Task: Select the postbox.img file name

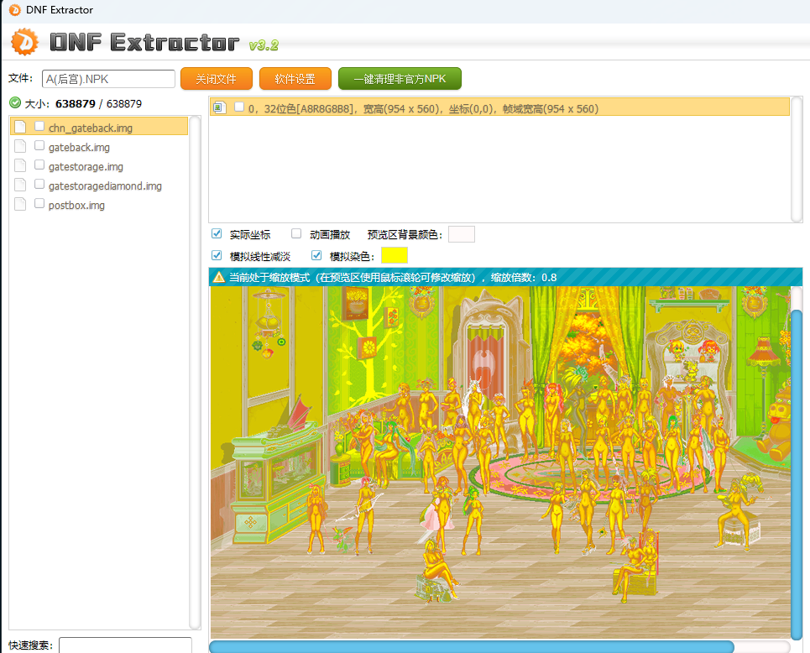Action: (76, 205)
